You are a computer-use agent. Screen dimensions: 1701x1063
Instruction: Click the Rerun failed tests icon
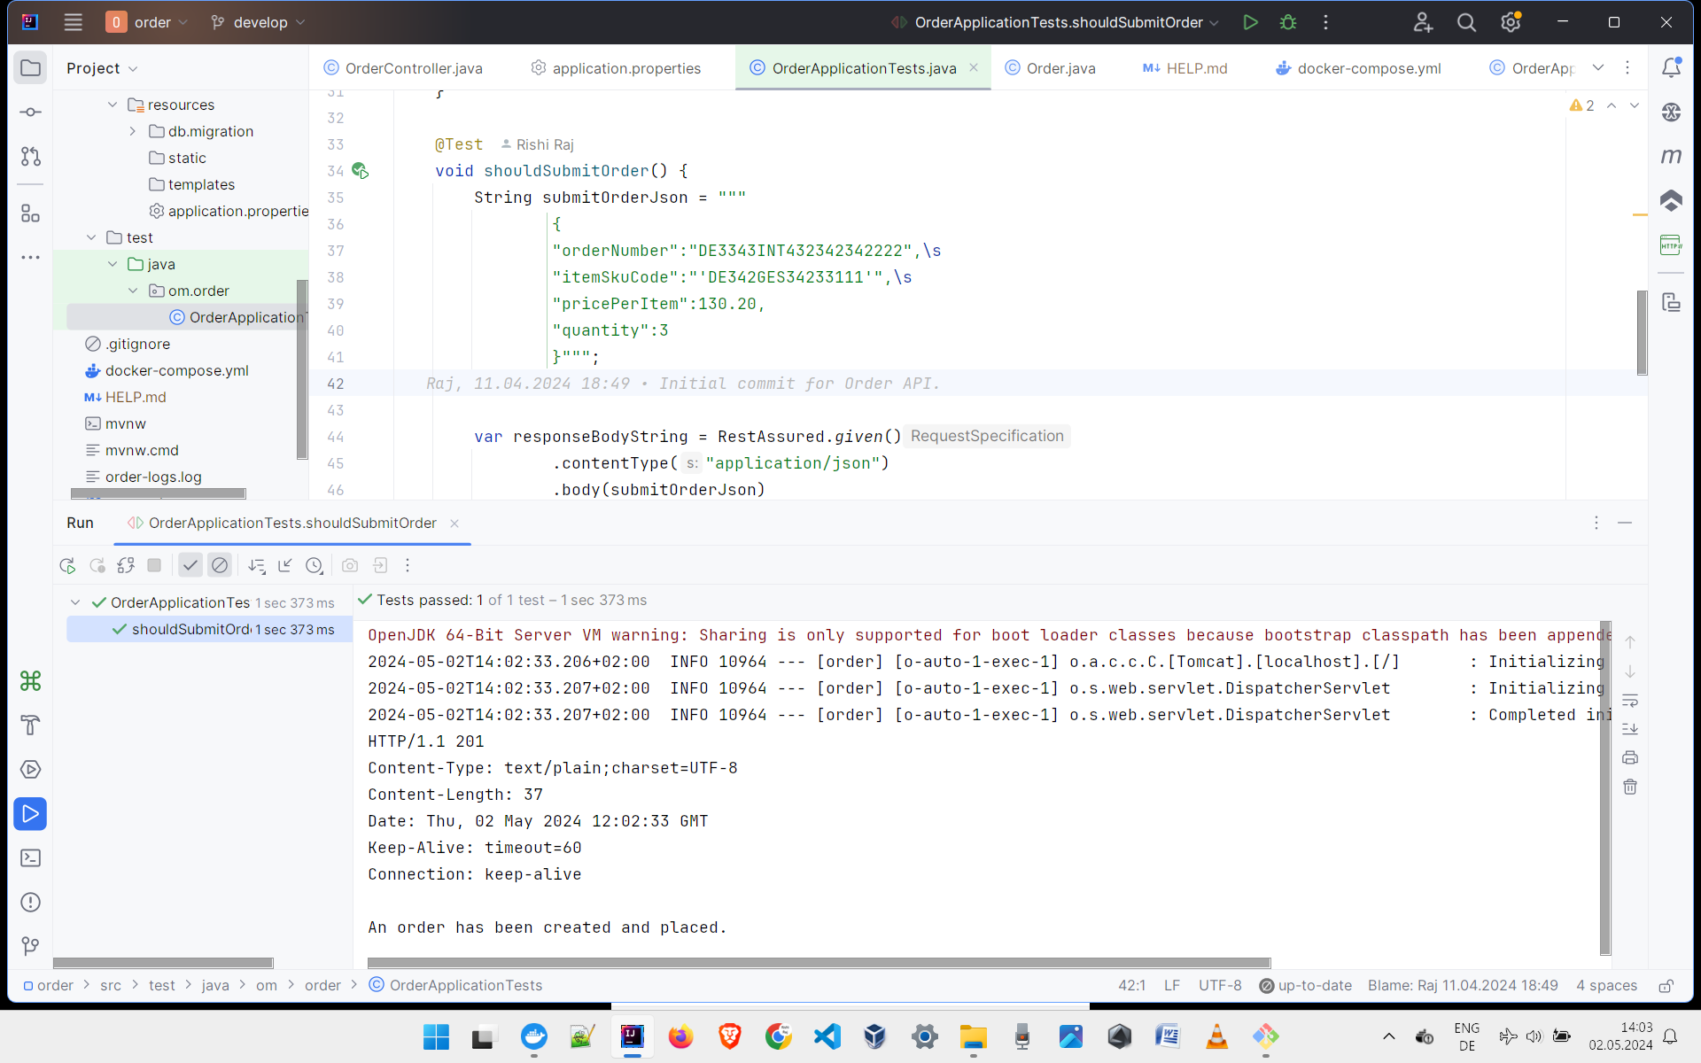pos(98,564)
